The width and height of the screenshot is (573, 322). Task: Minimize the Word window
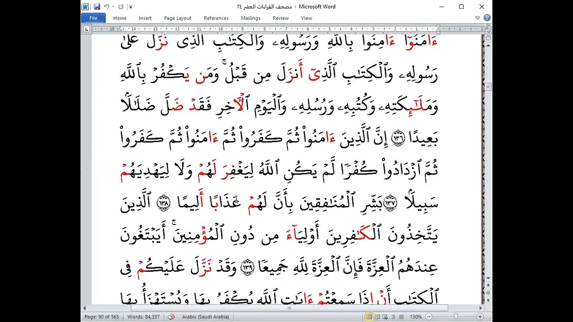point(441,7)
